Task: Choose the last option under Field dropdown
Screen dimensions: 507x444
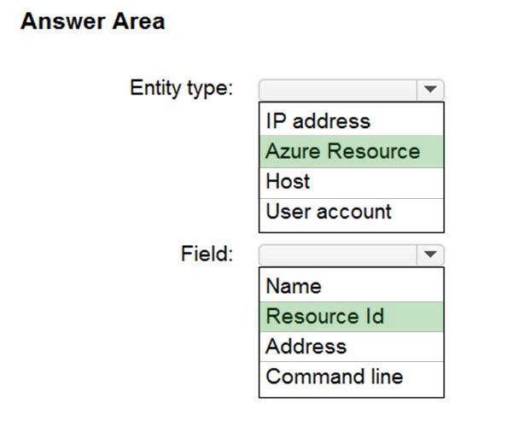Action: point(352,377)
